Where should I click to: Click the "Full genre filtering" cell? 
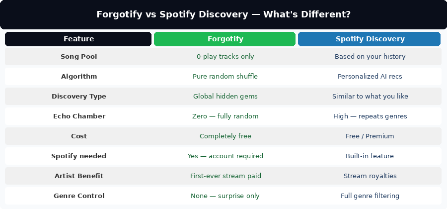370,196
